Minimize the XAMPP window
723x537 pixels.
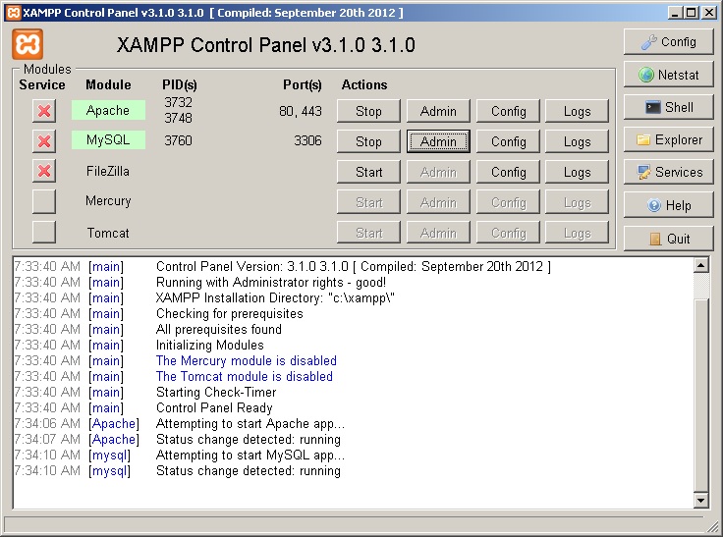click(675, 13)
